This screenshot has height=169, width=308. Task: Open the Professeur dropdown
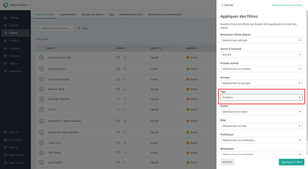261,140
